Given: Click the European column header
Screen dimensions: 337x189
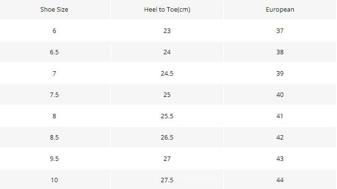Looking at the screenshot, I should (x=280, y=10).
